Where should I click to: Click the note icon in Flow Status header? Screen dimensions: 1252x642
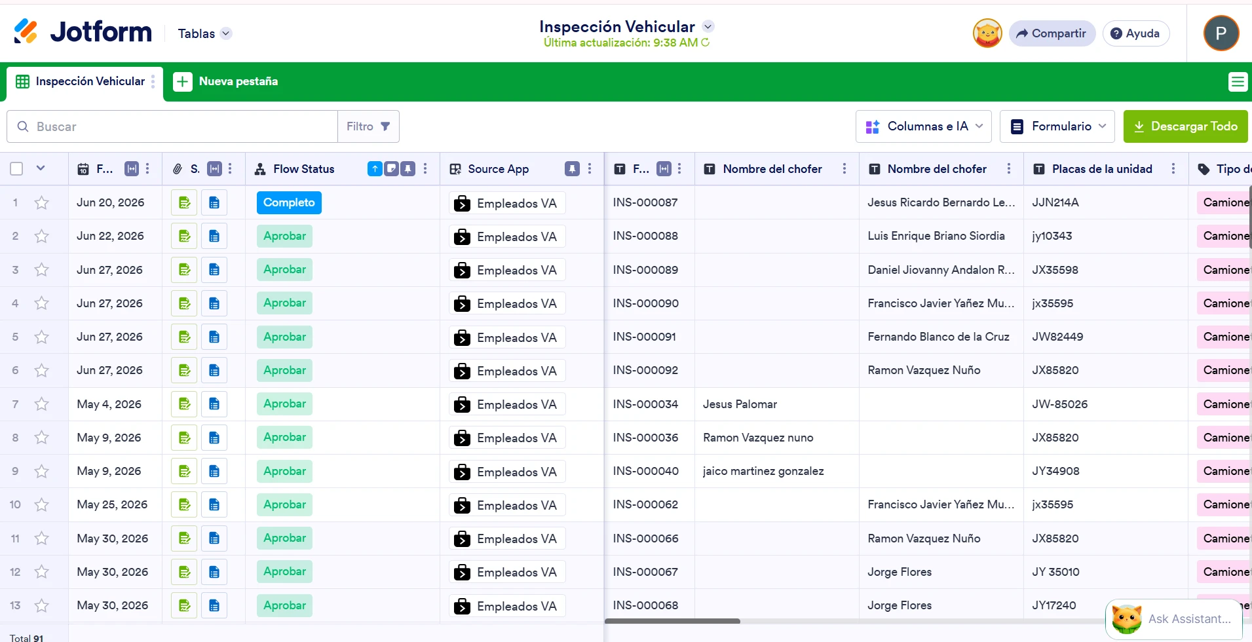click(391, 169)
